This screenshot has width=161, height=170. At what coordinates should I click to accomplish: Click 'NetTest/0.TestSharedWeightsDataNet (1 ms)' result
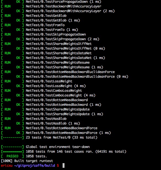[x=65, y=58]
